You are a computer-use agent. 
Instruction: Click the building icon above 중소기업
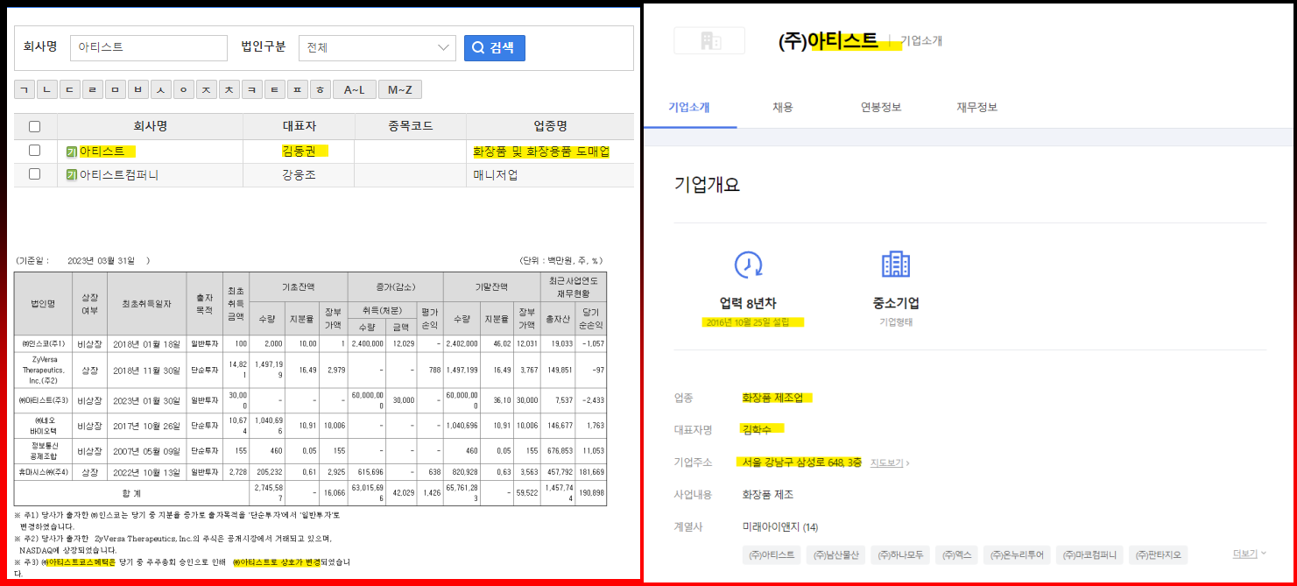coord(894,264)
